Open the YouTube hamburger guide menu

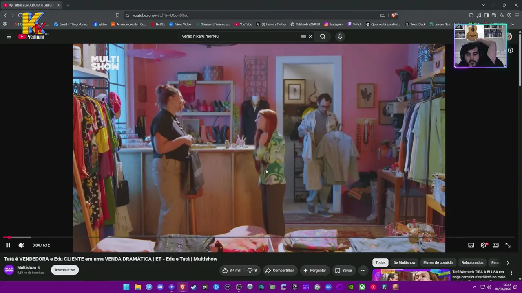(9, 36)
